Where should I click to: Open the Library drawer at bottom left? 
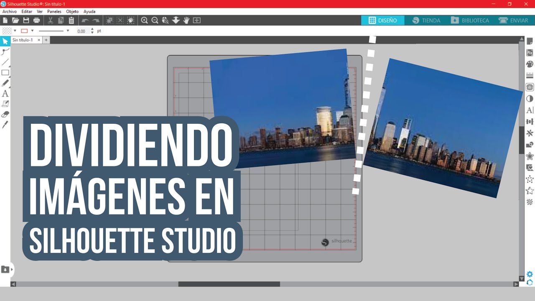point(5,270)
